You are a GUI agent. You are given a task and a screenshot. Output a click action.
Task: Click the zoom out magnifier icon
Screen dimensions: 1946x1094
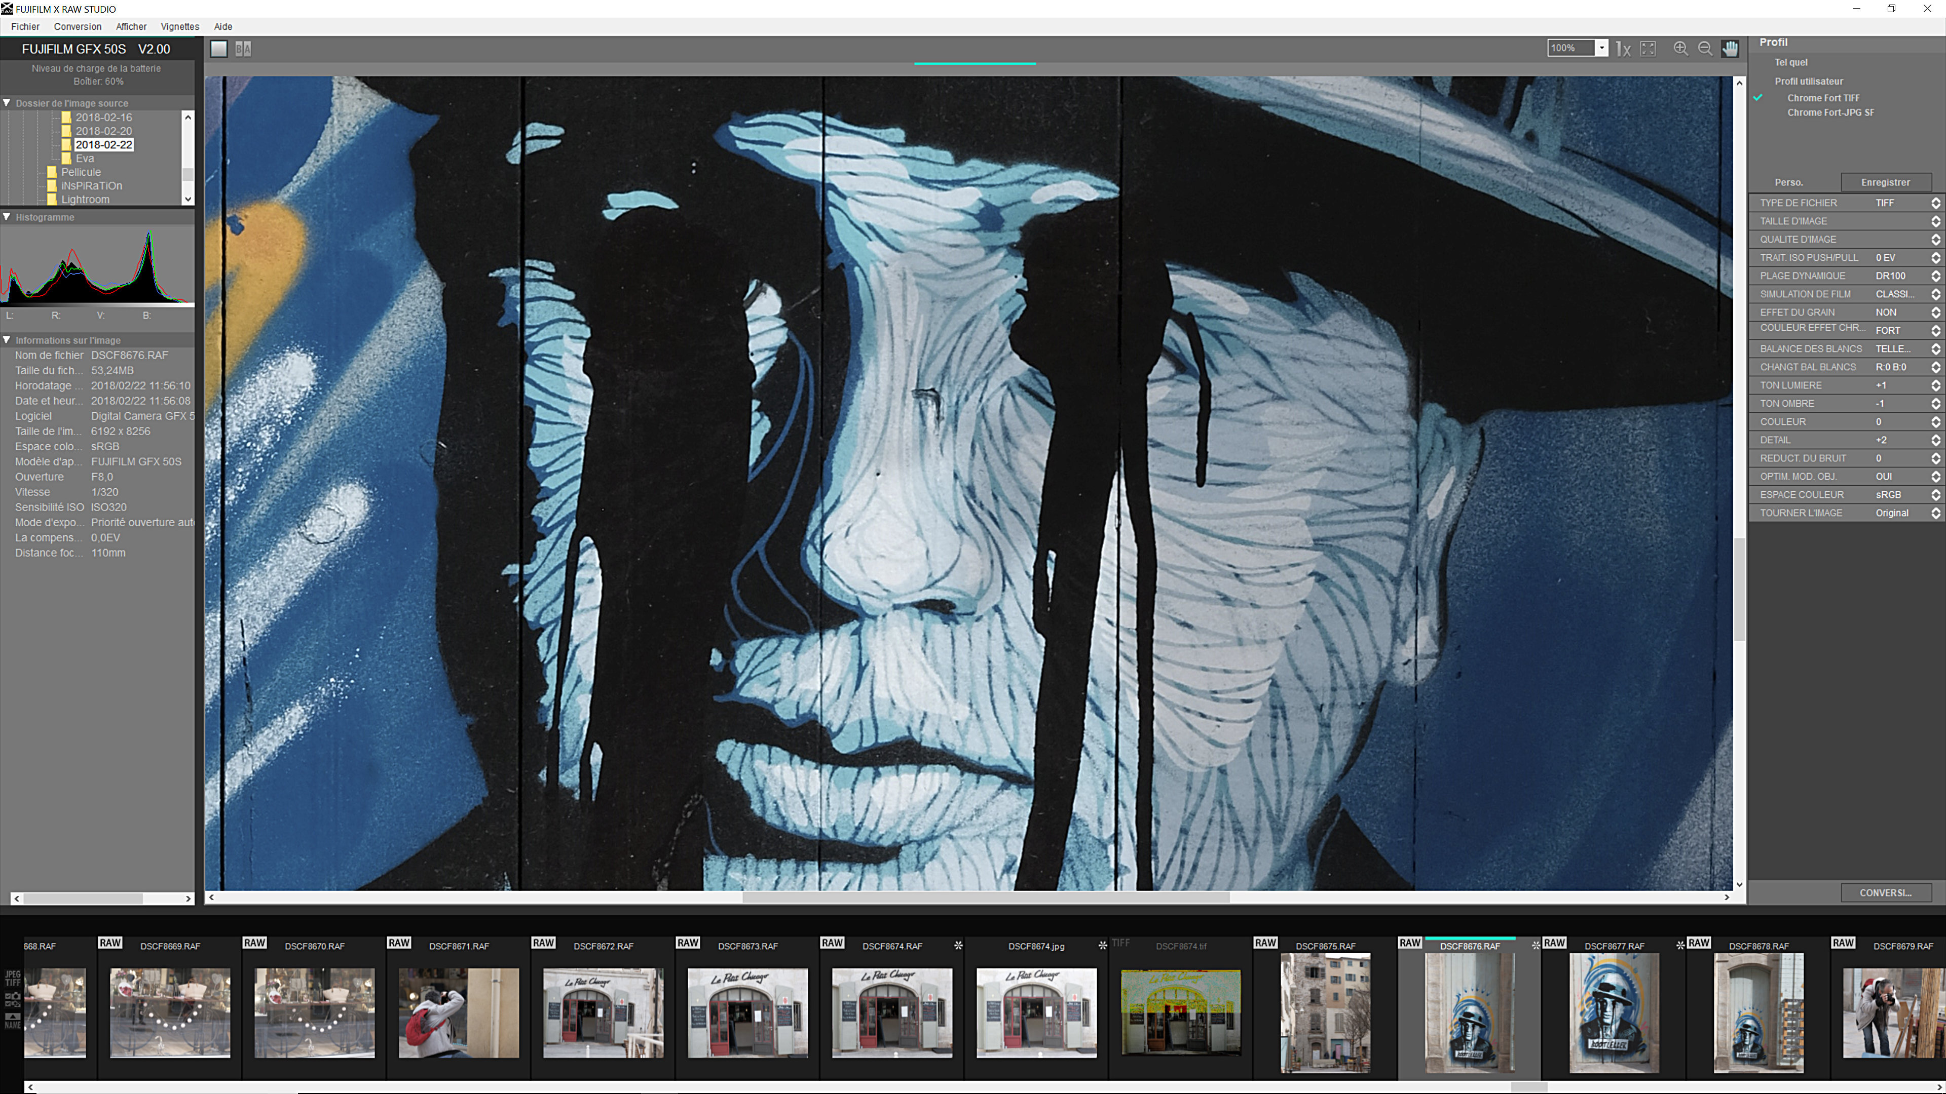[1705, 48]
